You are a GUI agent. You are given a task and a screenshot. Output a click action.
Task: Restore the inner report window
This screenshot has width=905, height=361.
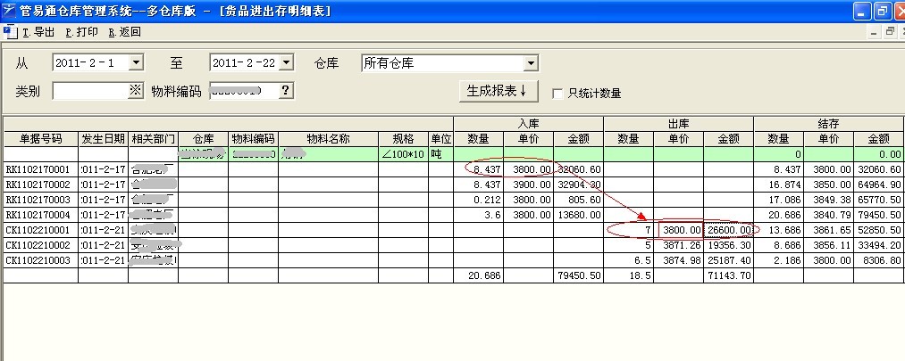coord(890,31)
